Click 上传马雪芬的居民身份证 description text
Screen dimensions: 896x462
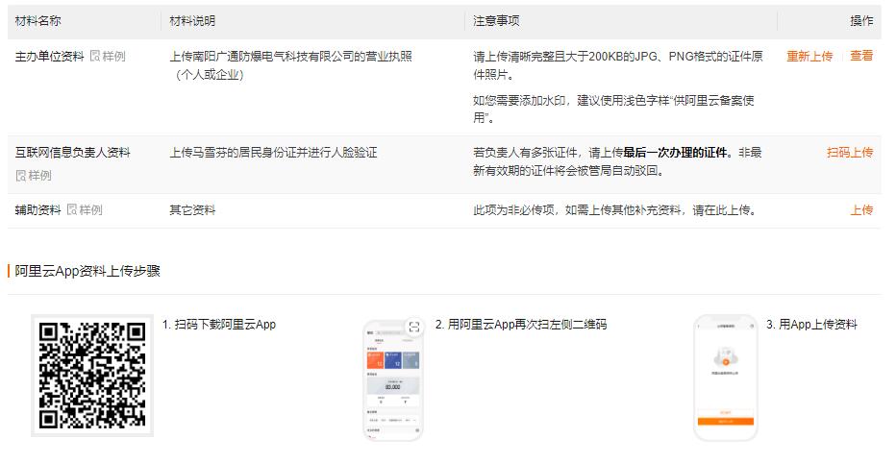[273, 153]
